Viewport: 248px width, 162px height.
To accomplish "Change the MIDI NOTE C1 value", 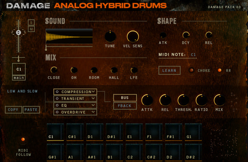I will click(x=193, y=55).
